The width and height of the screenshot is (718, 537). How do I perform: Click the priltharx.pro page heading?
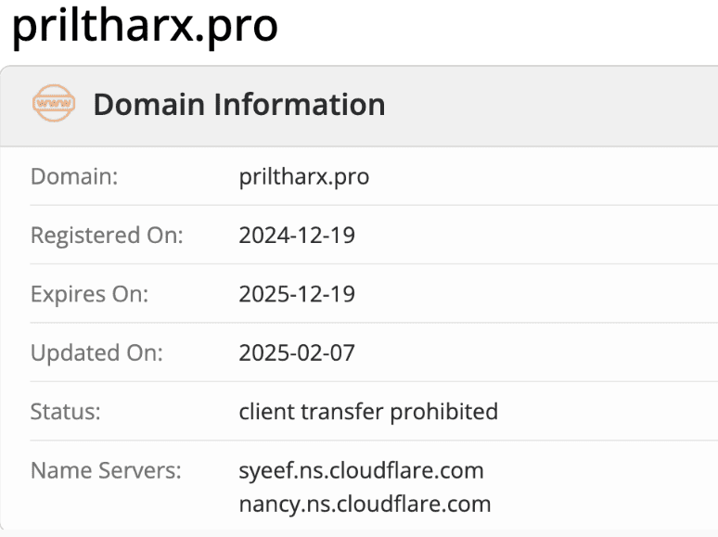point(145,26)
